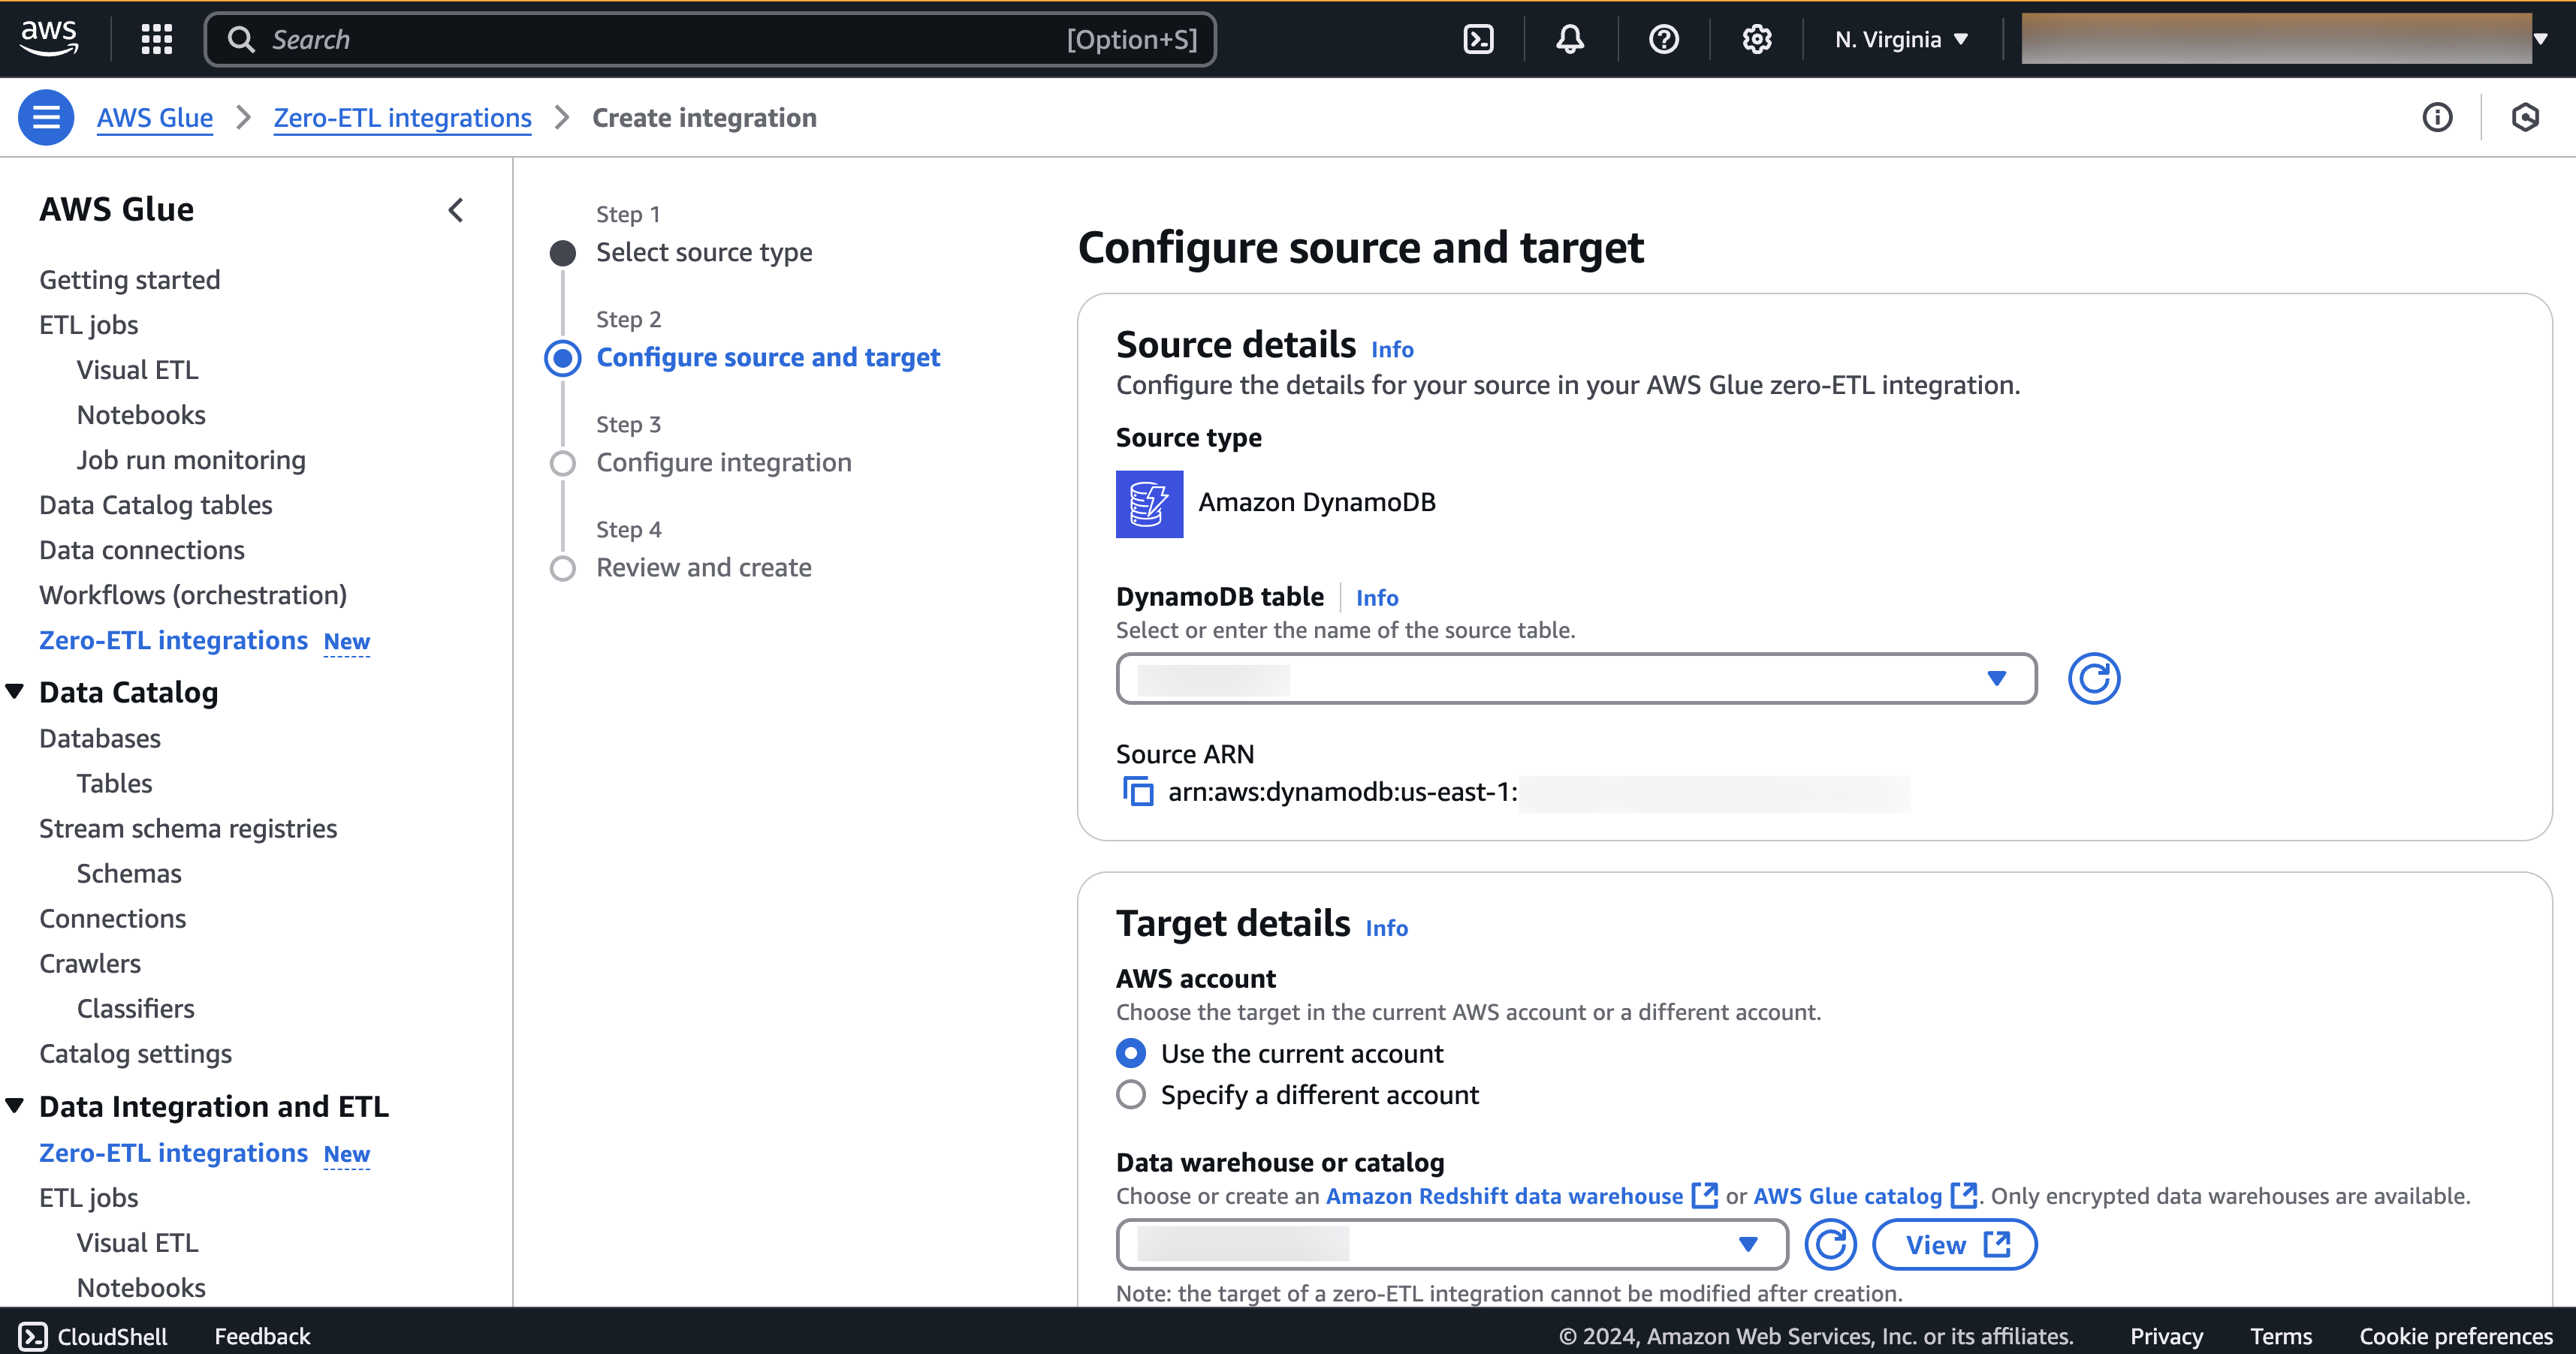The image size is (2576, 1354).
Task: Toggle the hamburger navigation menu
Action: 46,117
